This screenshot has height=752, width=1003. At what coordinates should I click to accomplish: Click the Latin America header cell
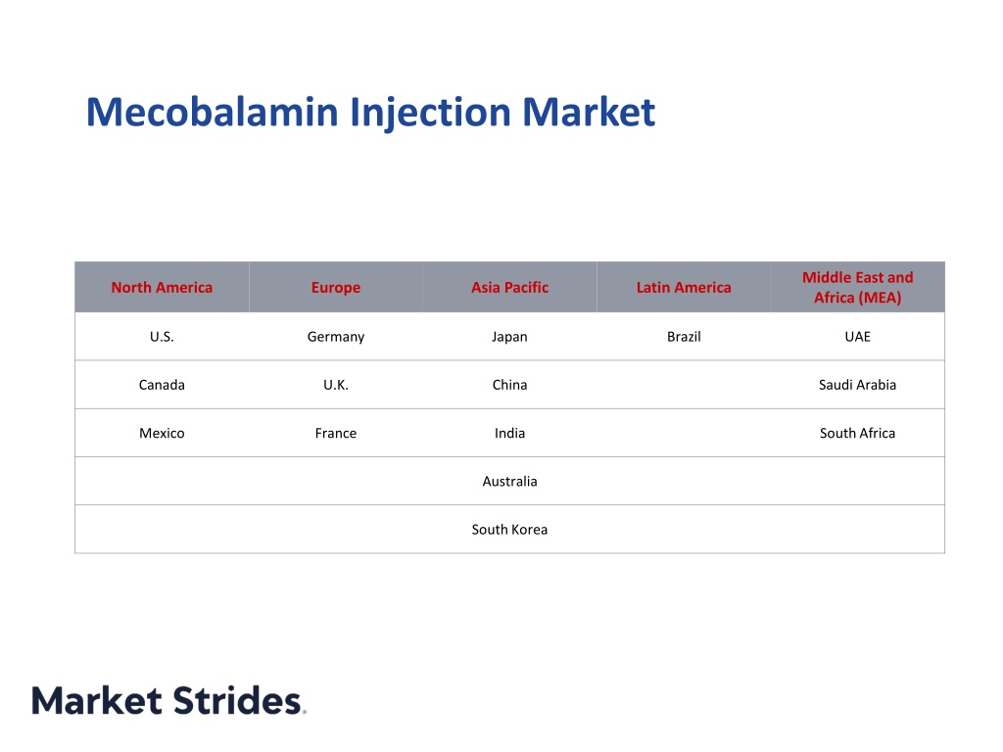point(684,287)
